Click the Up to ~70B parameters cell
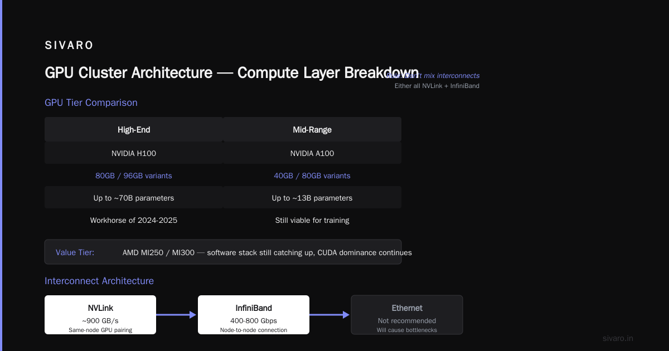This screenshot has width=669, height=351. (134, 198)
